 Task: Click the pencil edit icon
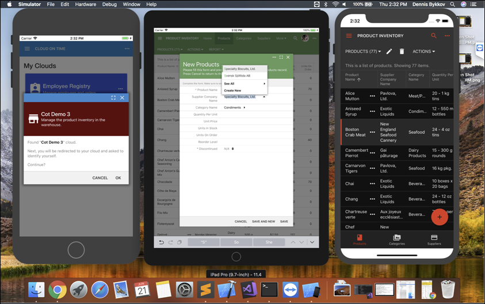389,52
